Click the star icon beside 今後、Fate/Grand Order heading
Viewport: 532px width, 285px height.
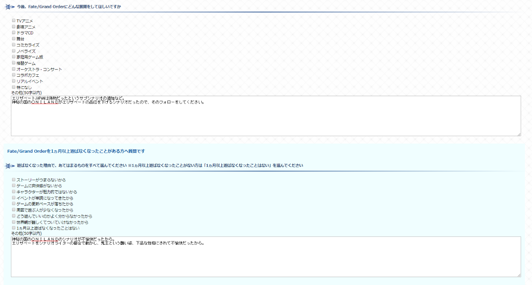(10, 7)
